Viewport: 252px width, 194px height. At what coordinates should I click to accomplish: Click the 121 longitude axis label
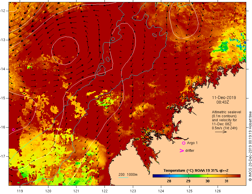coord(76,191)
